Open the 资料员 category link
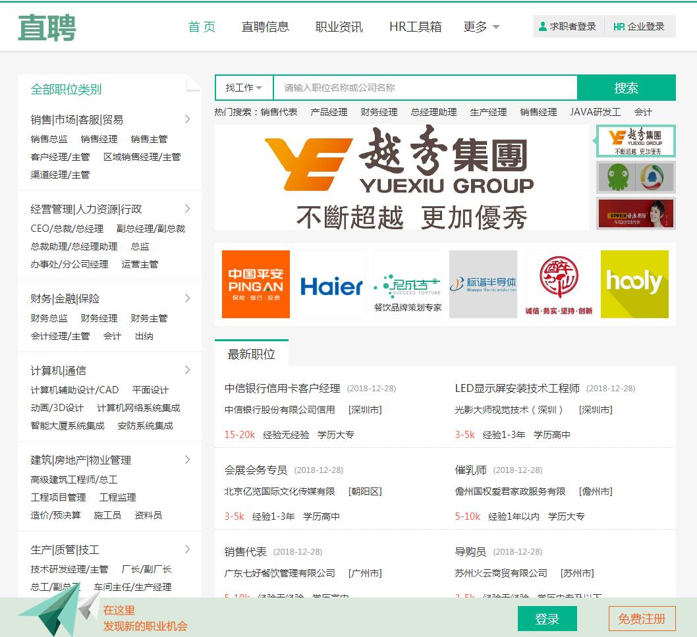The height and width of the screenshot is (637, 697). tap(148, 514)
